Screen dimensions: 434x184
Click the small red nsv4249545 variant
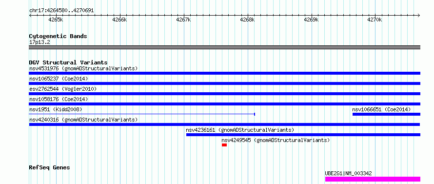[224, 145]
